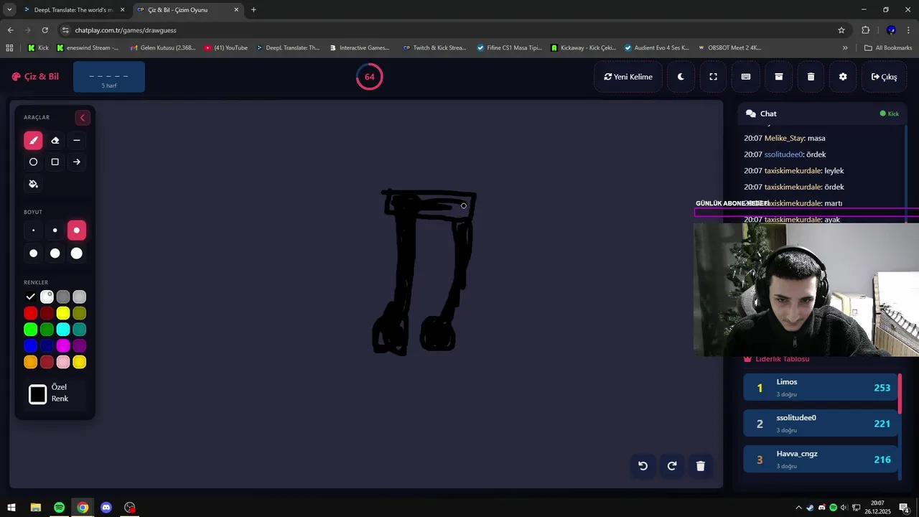The image size is (919, 517).
Task: Click the Çıkış exit button
Action: [884, 77]
